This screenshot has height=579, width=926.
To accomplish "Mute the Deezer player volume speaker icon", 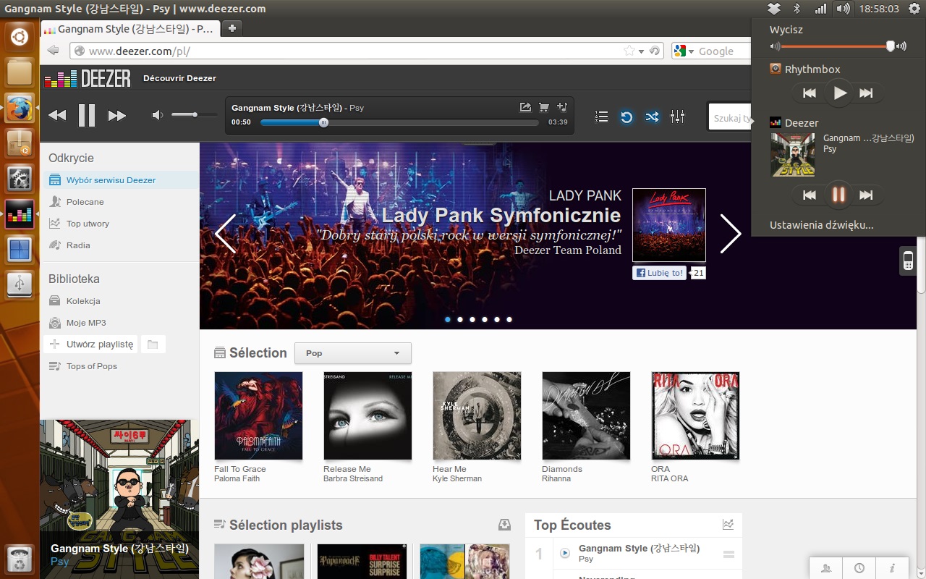I will pos(158,115).
